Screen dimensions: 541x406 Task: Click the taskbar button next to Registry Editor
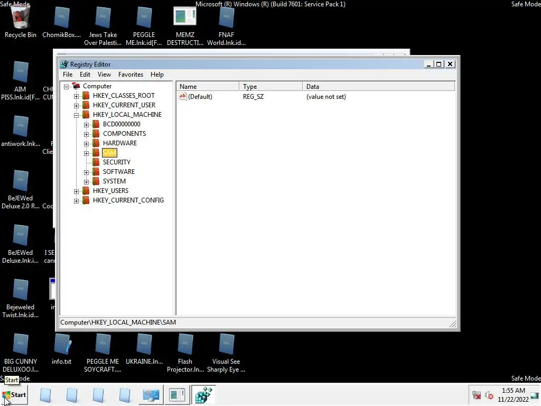(177, 395)
